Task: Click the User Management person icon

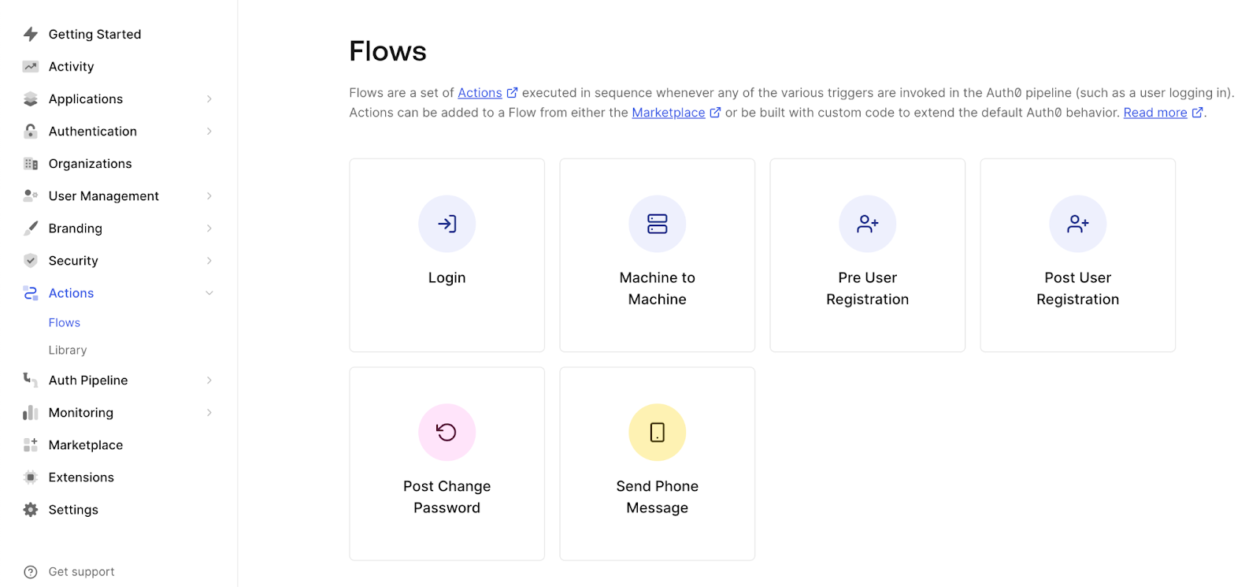Action: [31, 195]
